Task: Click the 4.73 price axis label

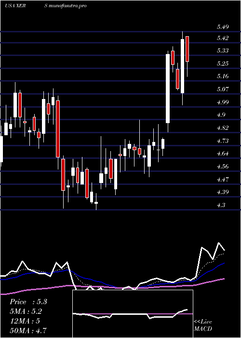Action: (x=223, y=141)
